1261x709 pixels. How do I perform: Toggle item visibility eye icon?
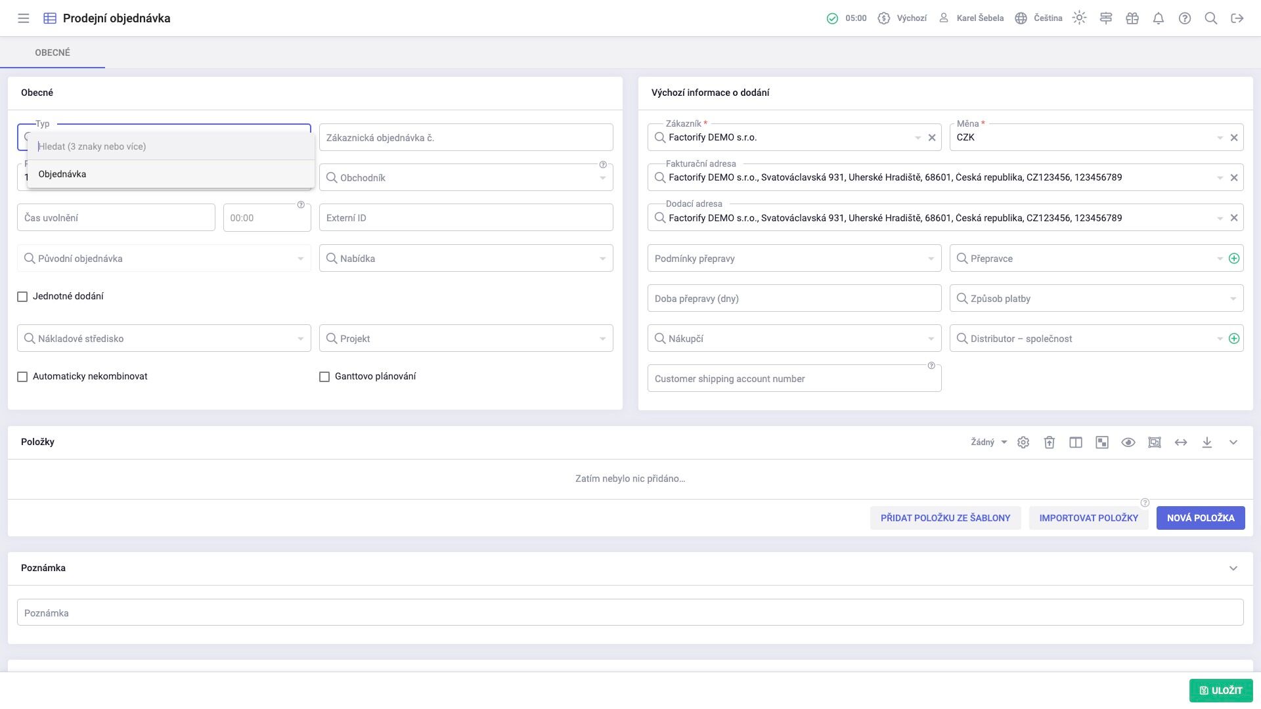[x=1128, y=442]
